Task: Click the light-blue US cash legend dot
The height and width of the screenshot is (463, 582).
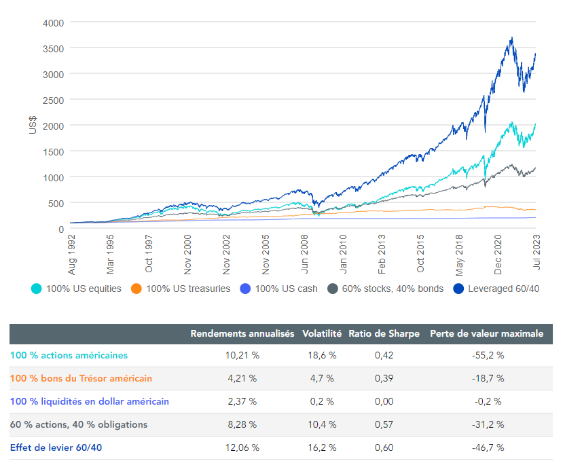Action: tap(246, 289)
